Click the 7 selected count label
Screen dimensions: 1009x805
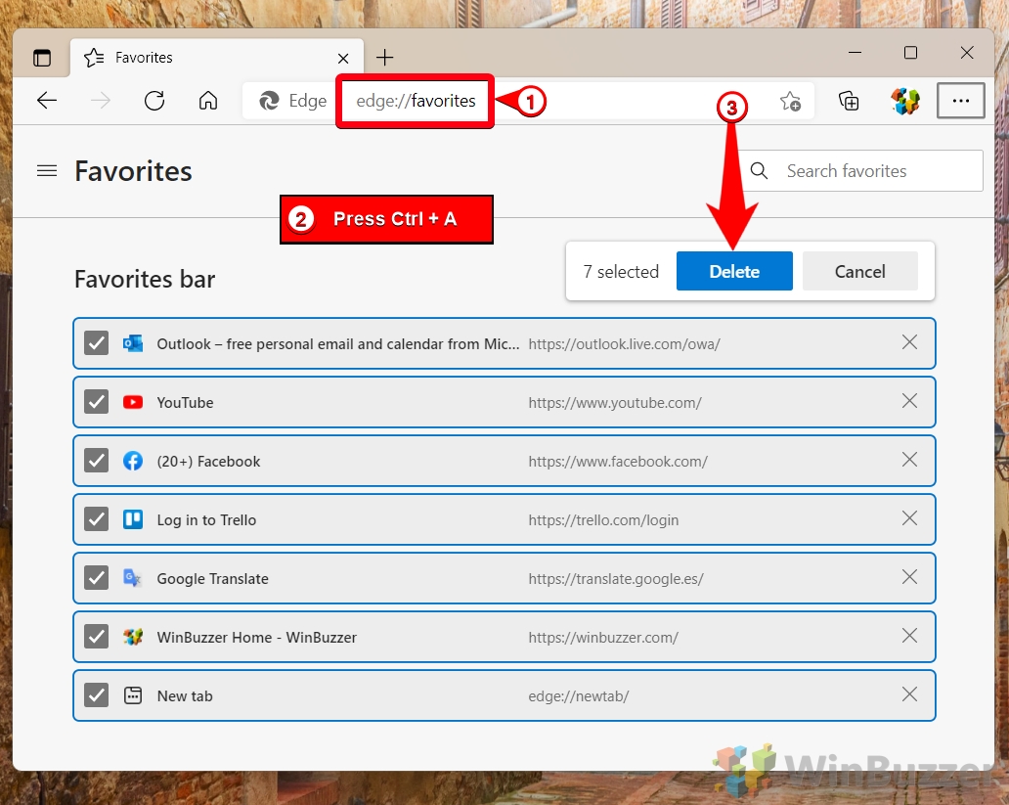[621, 271]
